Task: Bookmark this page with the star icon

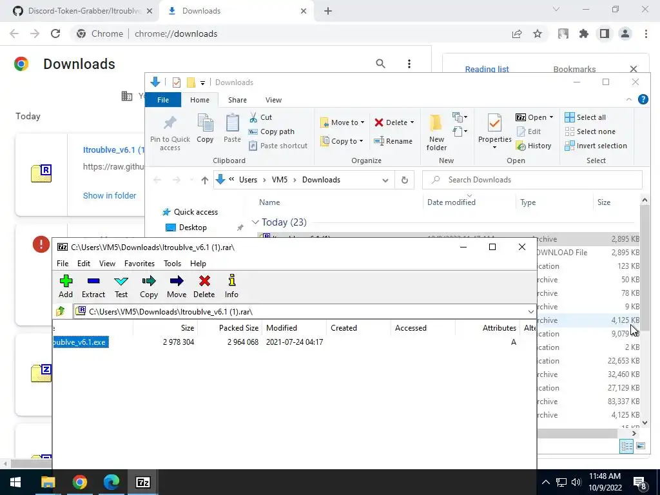Action: 538,34
